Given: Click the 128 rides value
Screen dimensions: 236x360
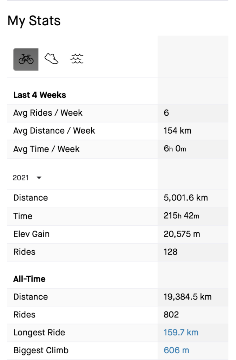Looking at the screenshot, I should [170, 252].
